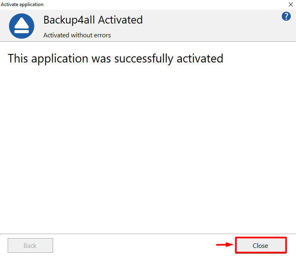Click the word "successfully" in the message
This screenshot has width=296, height=256.
(144, 58)
